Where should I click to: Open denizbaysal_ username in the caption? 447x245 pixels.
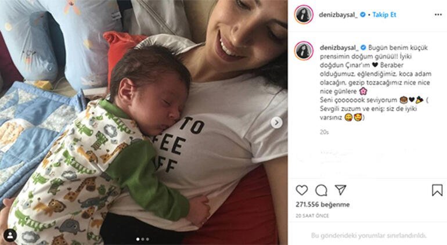click(x=339, y=48)
